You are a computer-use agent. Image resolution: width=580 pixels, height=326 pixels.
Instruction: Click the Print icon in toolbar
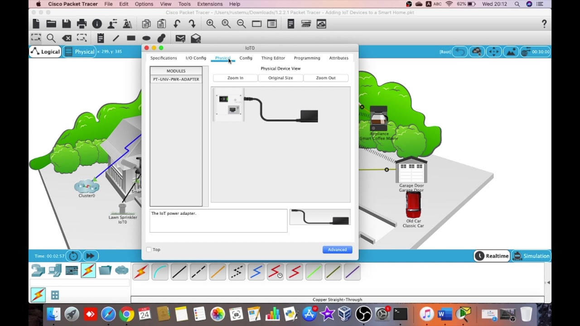coord(82,24)
